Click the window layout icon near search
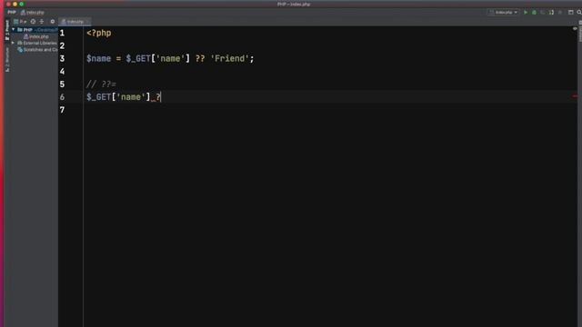Screen dimensions: 582x327 pos(571,12)
